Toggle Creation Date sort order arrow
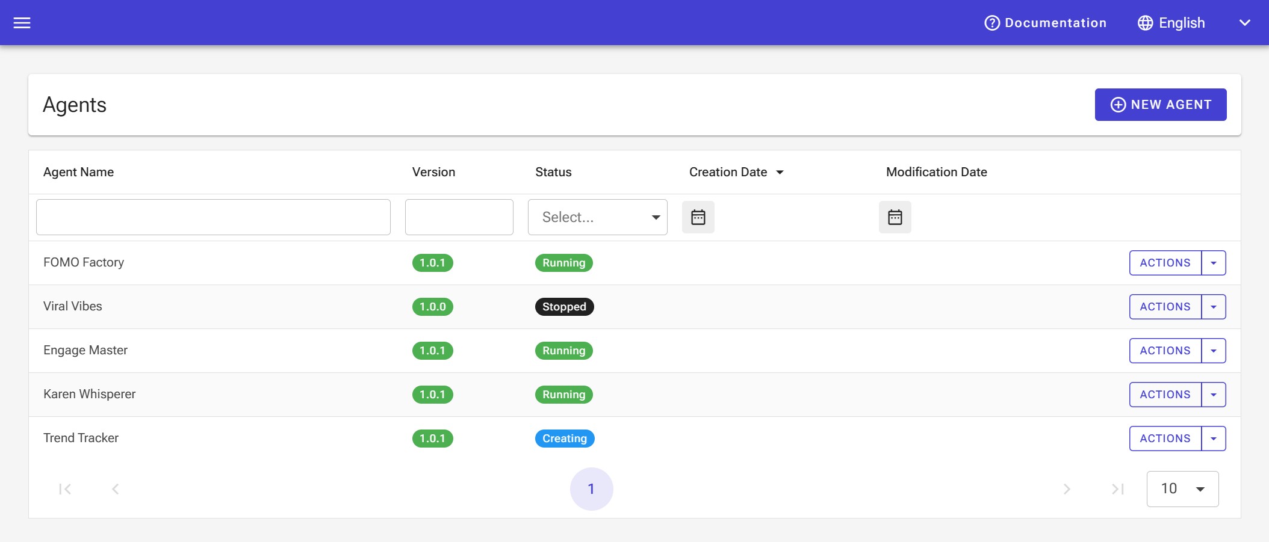 (x=781, y=172)
